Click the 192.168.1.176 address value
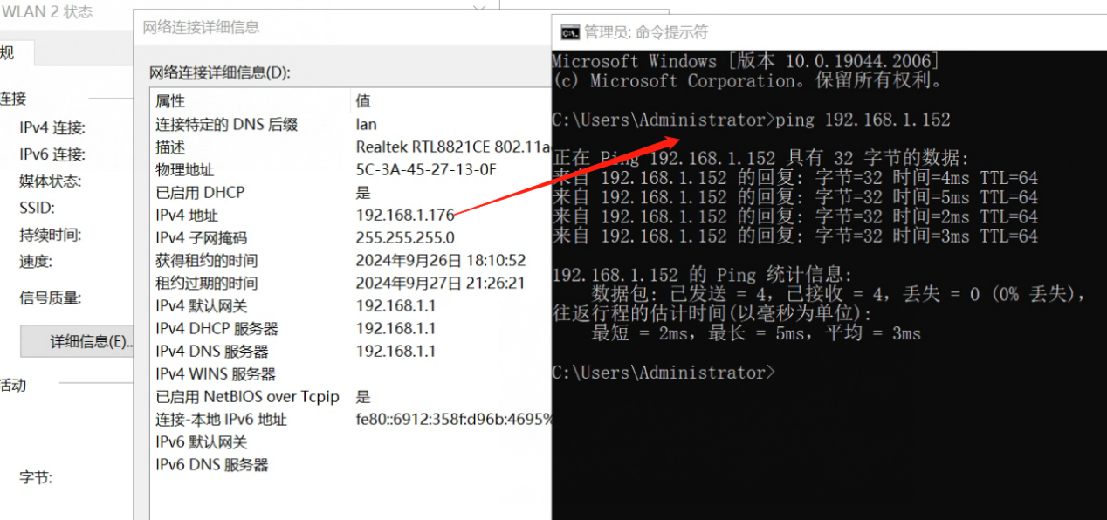The width and height of the screenshot is (1107, 520). point(405,215)
